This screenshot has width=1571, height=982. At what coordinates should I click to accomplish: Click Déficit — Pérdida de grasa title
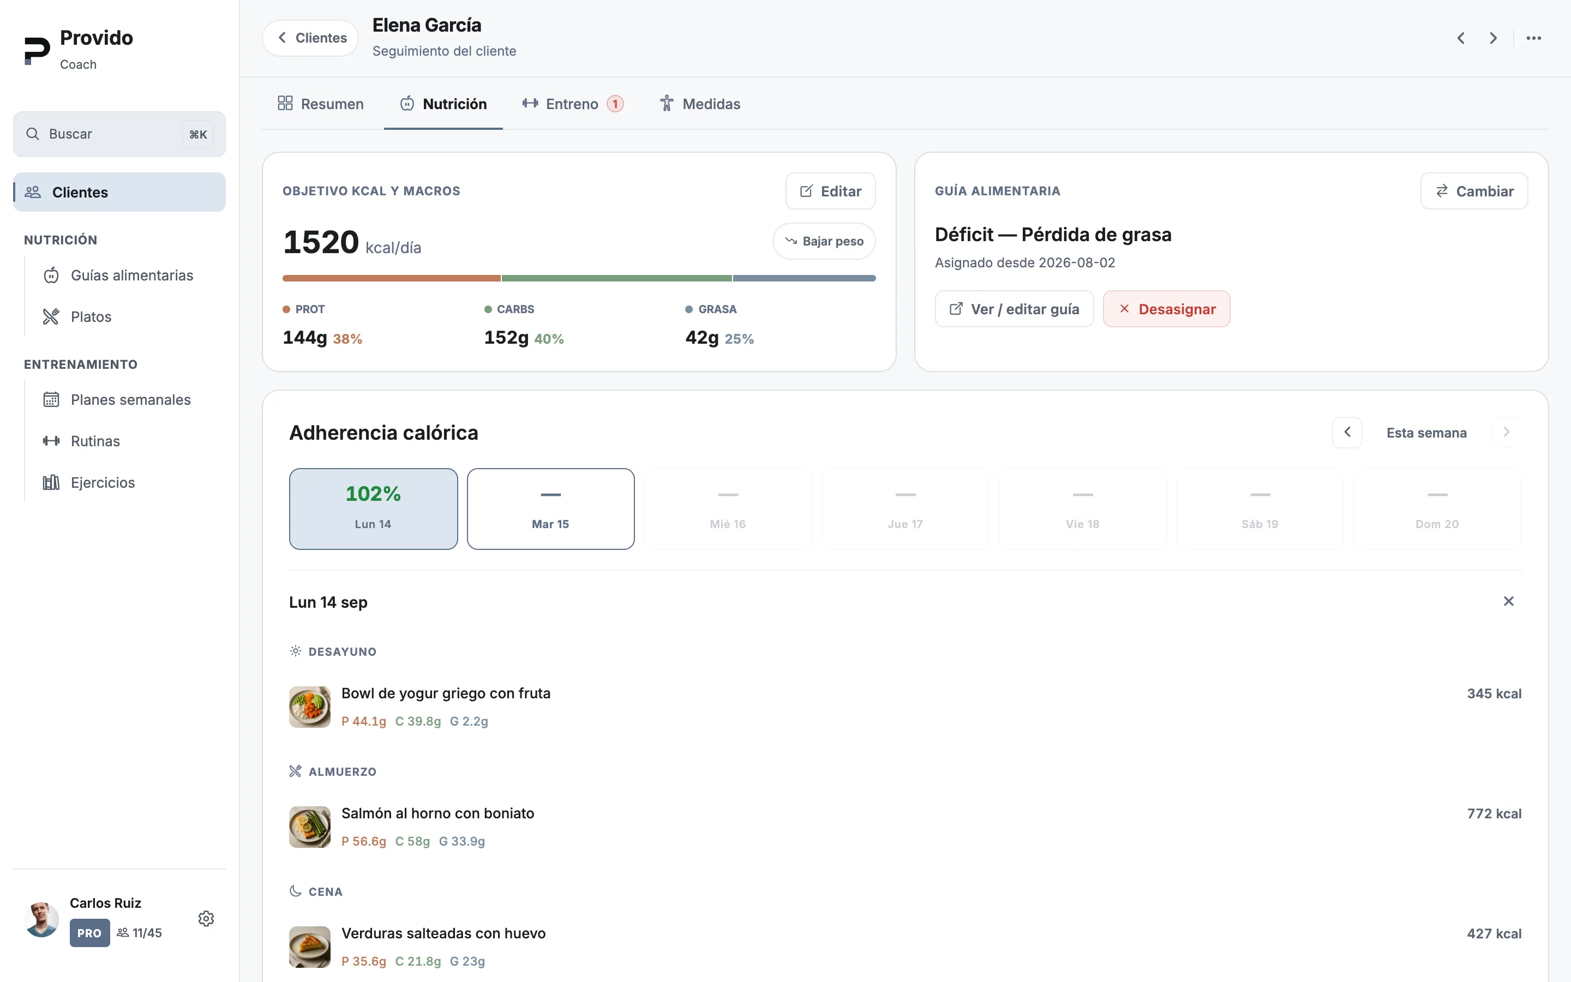pos(1053,235)
